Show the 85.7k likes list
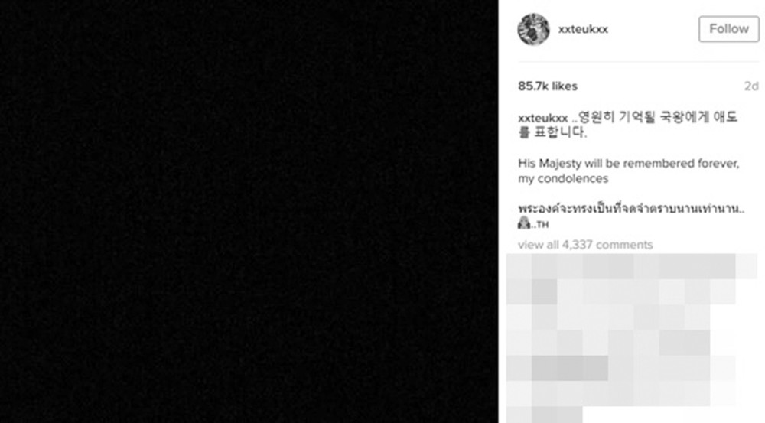 pos(548,86)
